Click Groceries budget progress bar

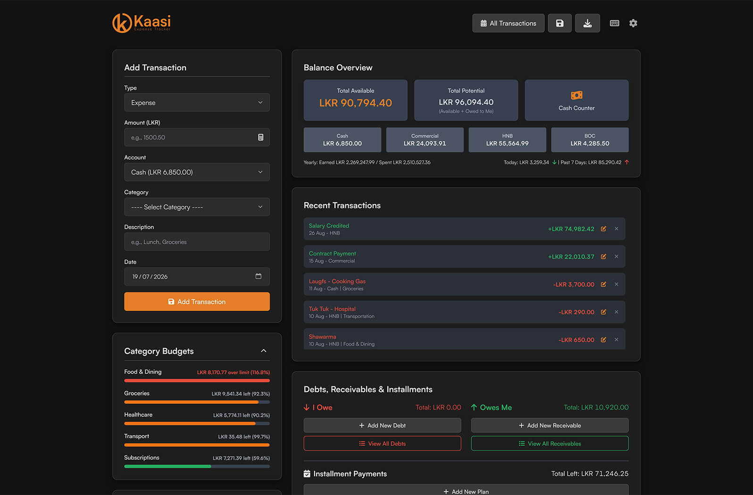(x=197, y=402)
